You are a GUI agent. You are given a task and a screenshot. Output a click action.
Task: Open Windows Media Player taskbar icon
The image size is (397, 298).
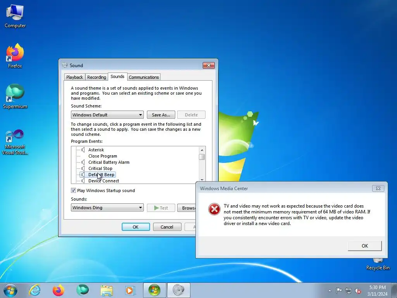(130, 290)
